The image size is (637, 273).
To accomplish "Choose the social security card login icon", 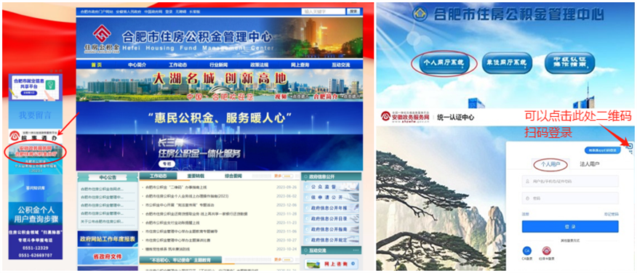I will point(547,250).
